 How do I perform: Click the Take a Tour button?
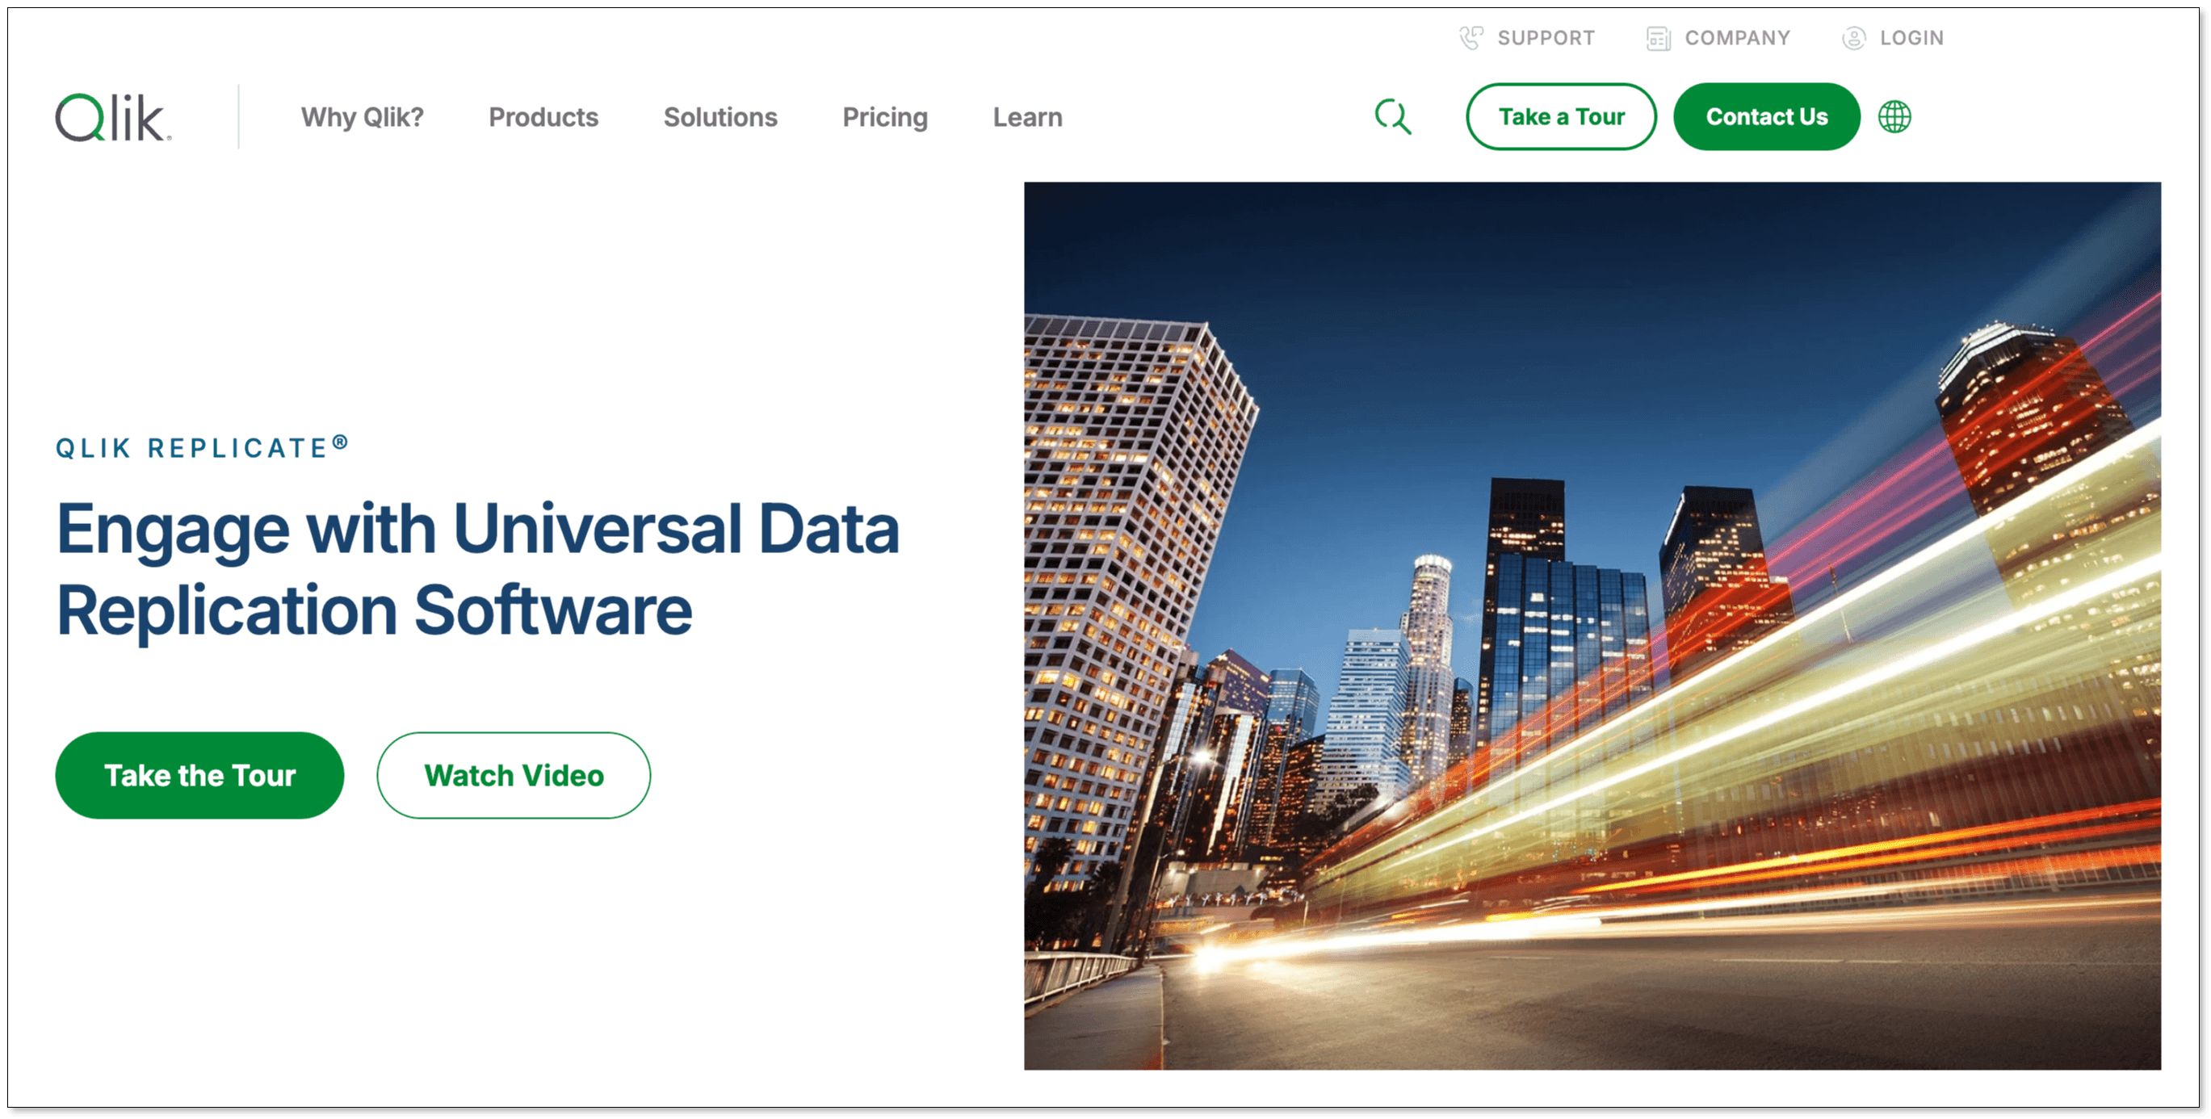[1561, 117]
